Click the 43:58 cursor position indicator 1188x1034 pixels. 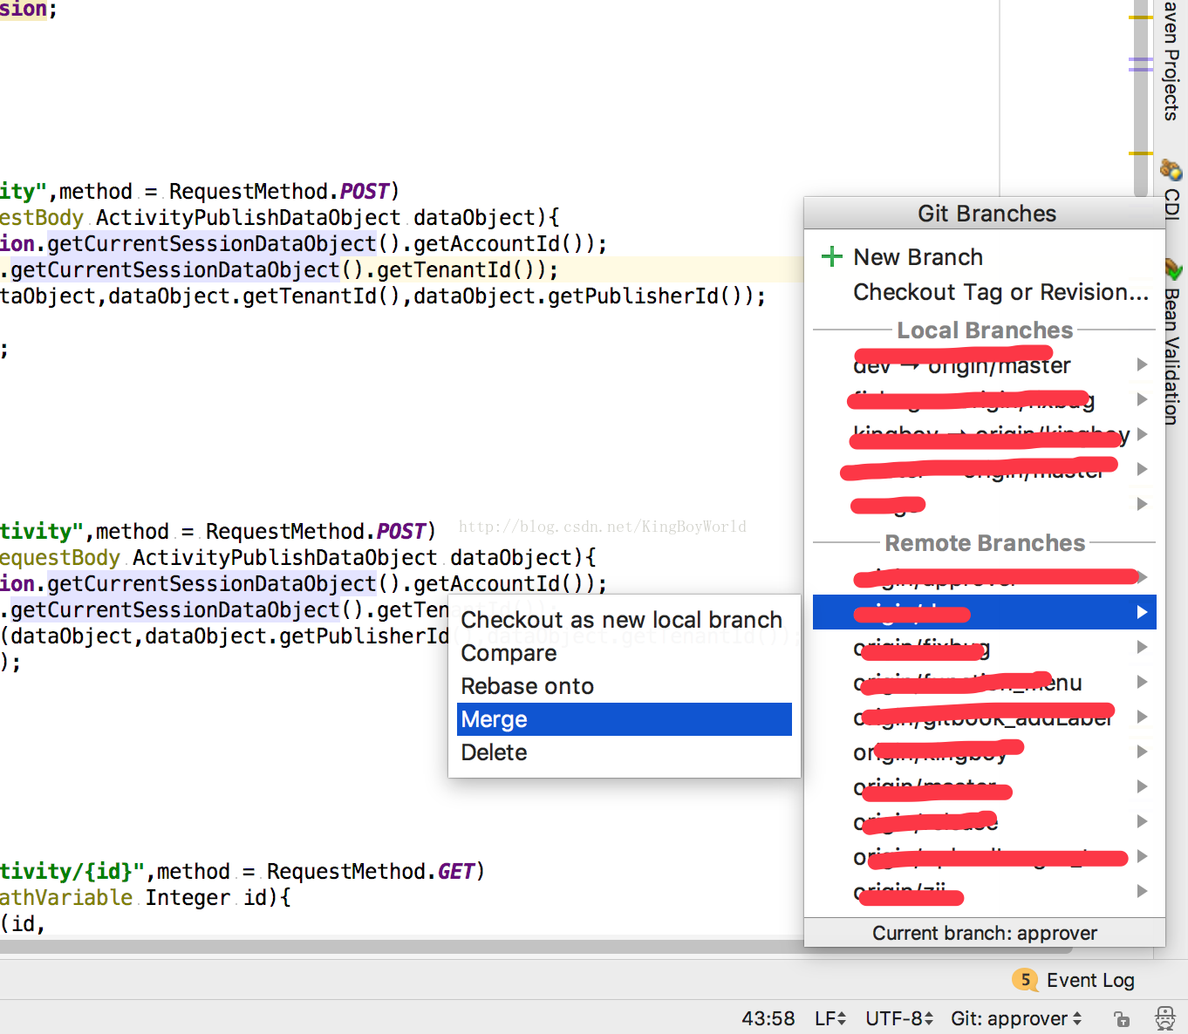pyautogui.click(x=768, y=1018)
